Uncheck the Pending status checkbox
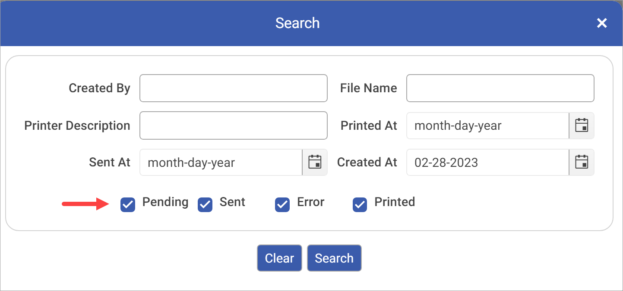The width and height of the screenshot is (623, 291). tap(128, 204)
